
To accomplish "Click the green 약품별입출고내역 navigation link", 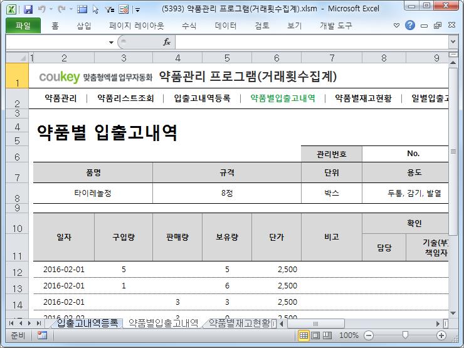I will [x=283, y=98].
